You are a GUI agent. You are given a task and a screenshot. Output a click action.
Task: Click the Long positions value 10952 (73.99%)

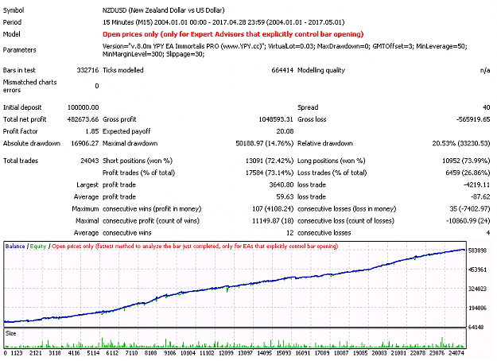(466, 161)
